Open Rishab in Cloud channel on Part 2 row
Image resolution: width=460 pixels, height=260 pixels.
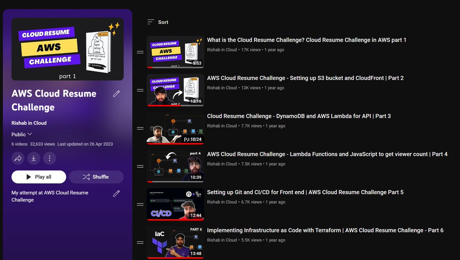[222, 88]
